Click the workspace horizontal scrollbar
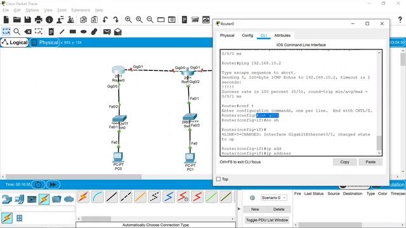 tap(74, 177)
